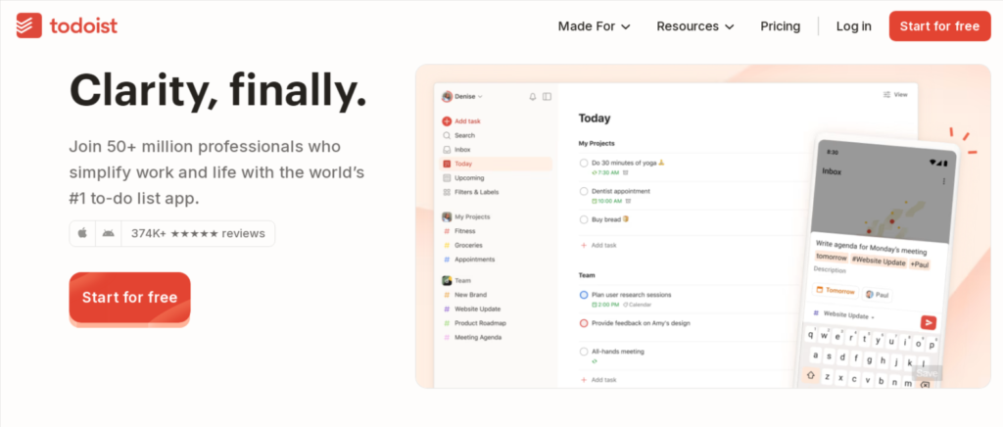
Task: Click the large Start for free button
Action: pos(130,298)
